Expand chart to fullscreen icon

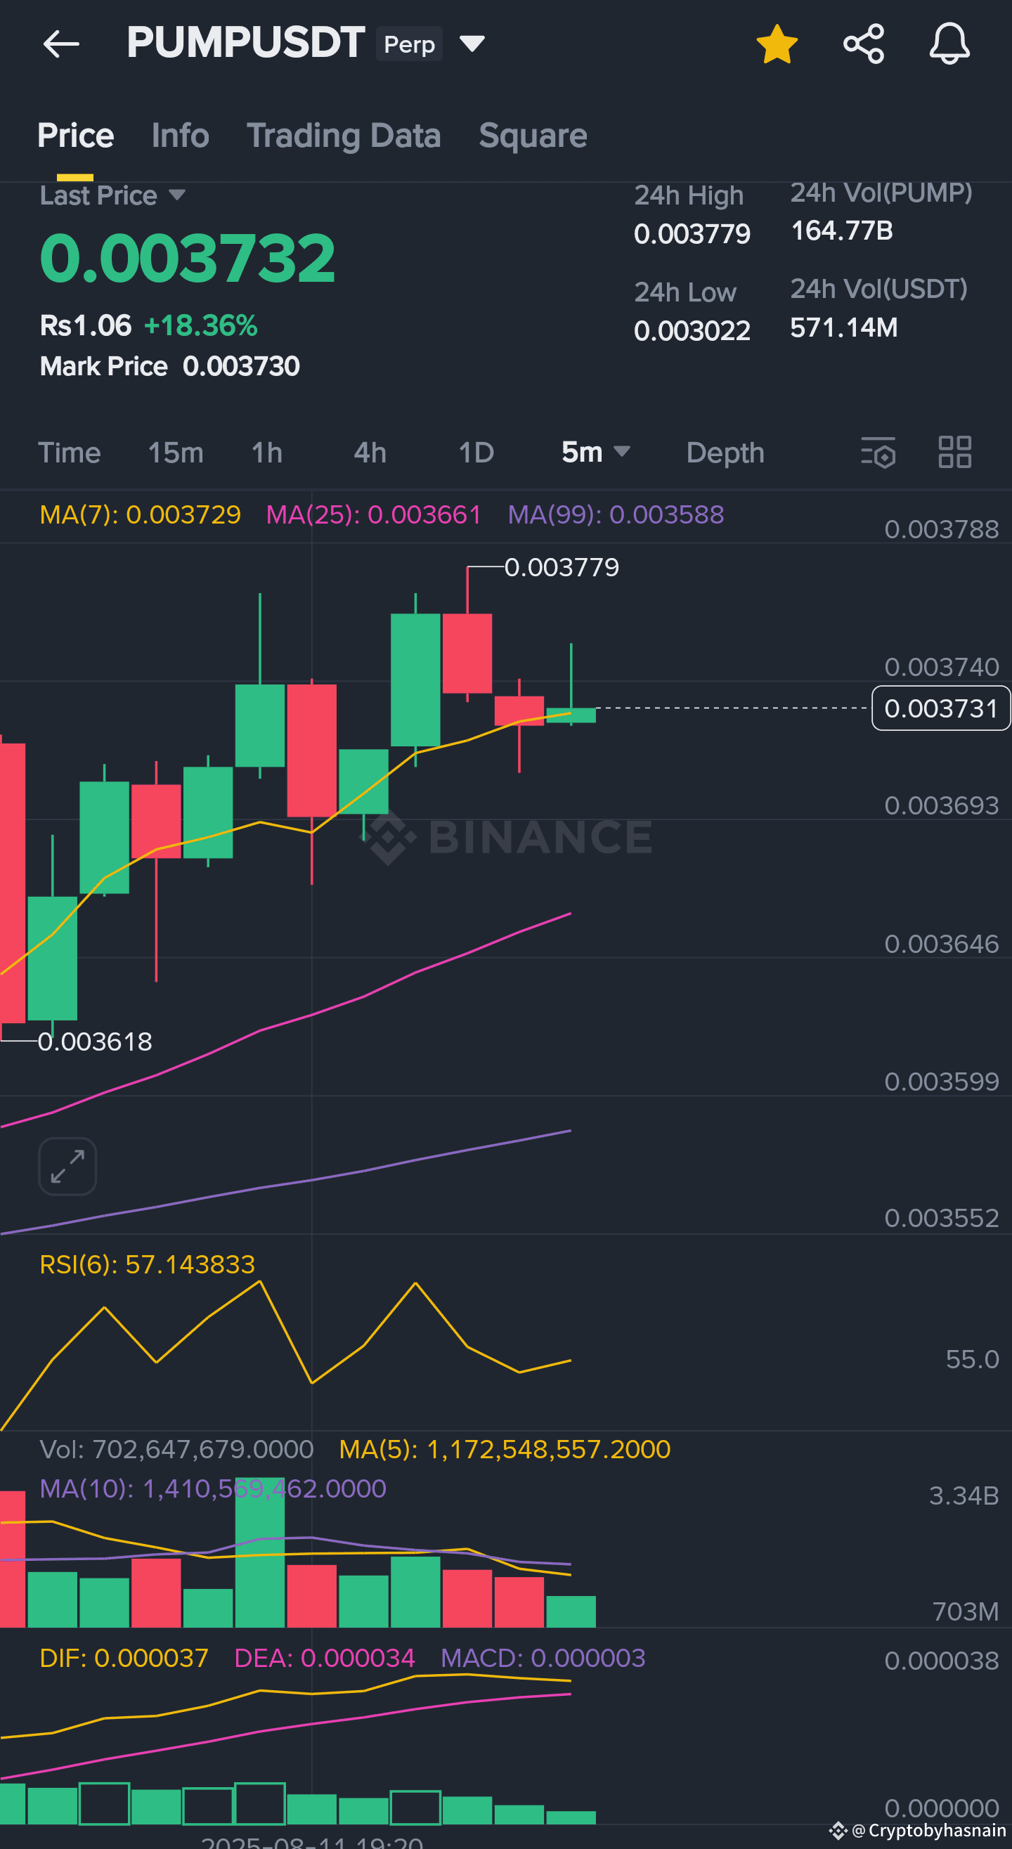point(67,1167)
